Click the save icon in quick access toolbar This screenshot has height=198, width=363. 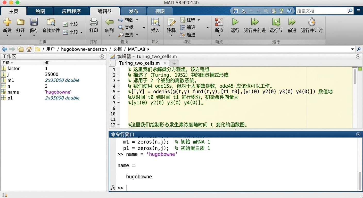coord(236,11)
